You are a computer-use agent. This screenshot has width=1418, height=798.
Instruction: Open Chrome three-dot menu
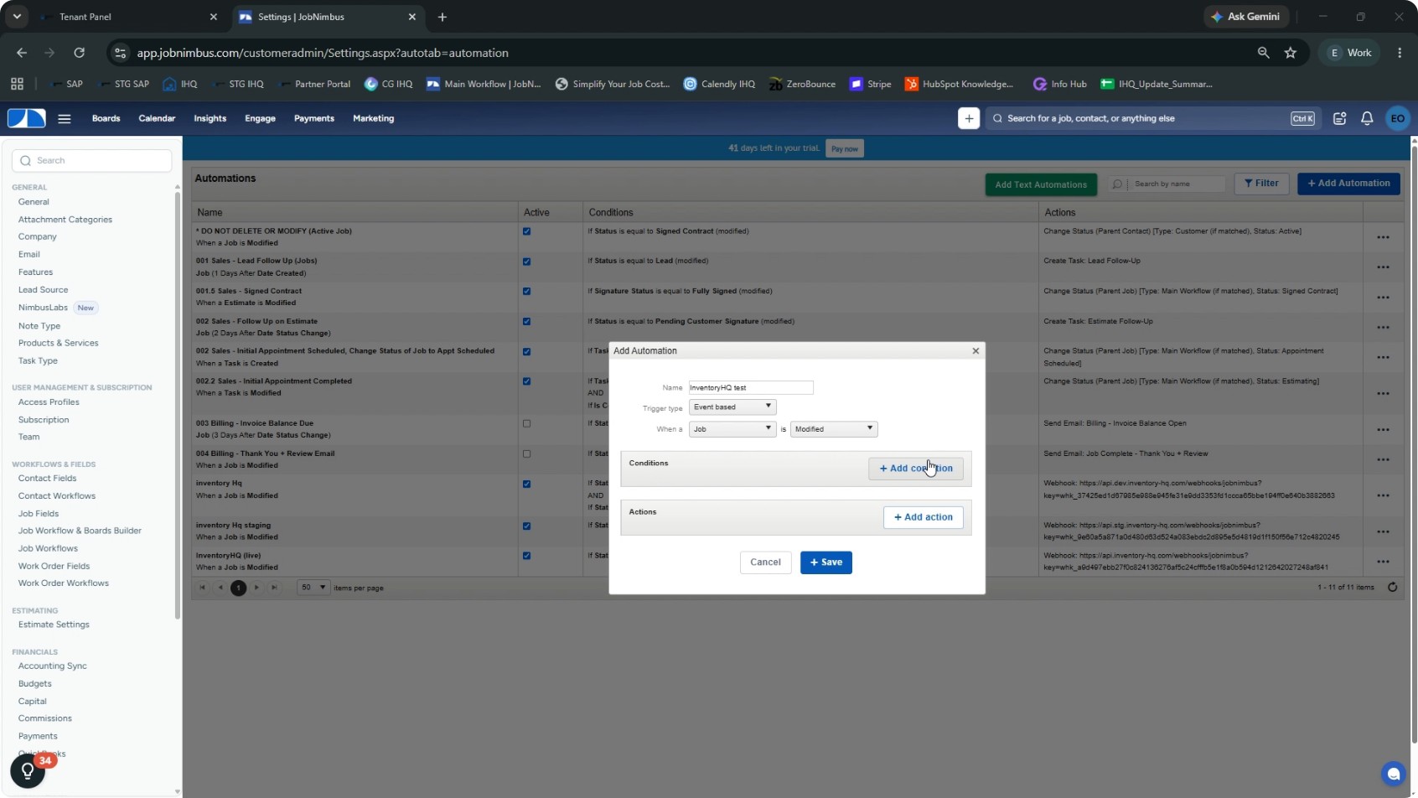coord(1400,53)
